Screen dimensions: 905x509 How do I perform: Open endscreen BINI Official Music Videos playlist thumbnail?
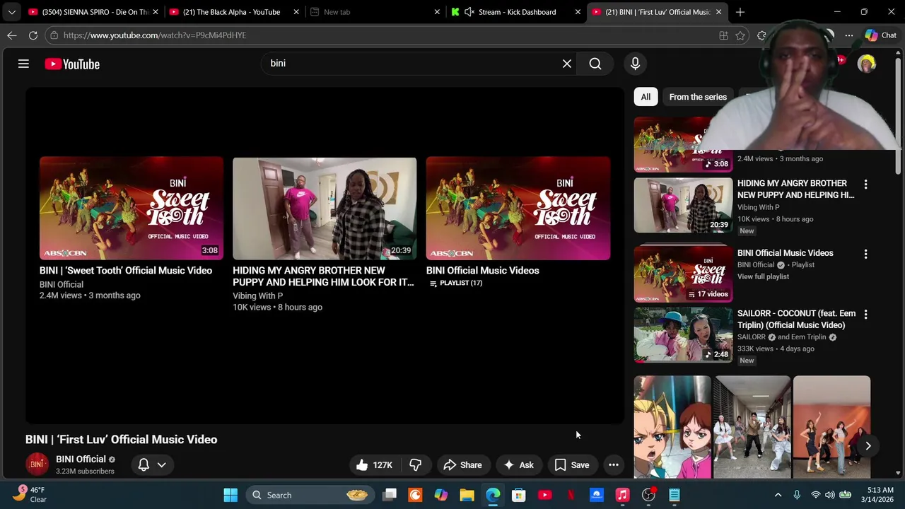(x=518, y=209)
